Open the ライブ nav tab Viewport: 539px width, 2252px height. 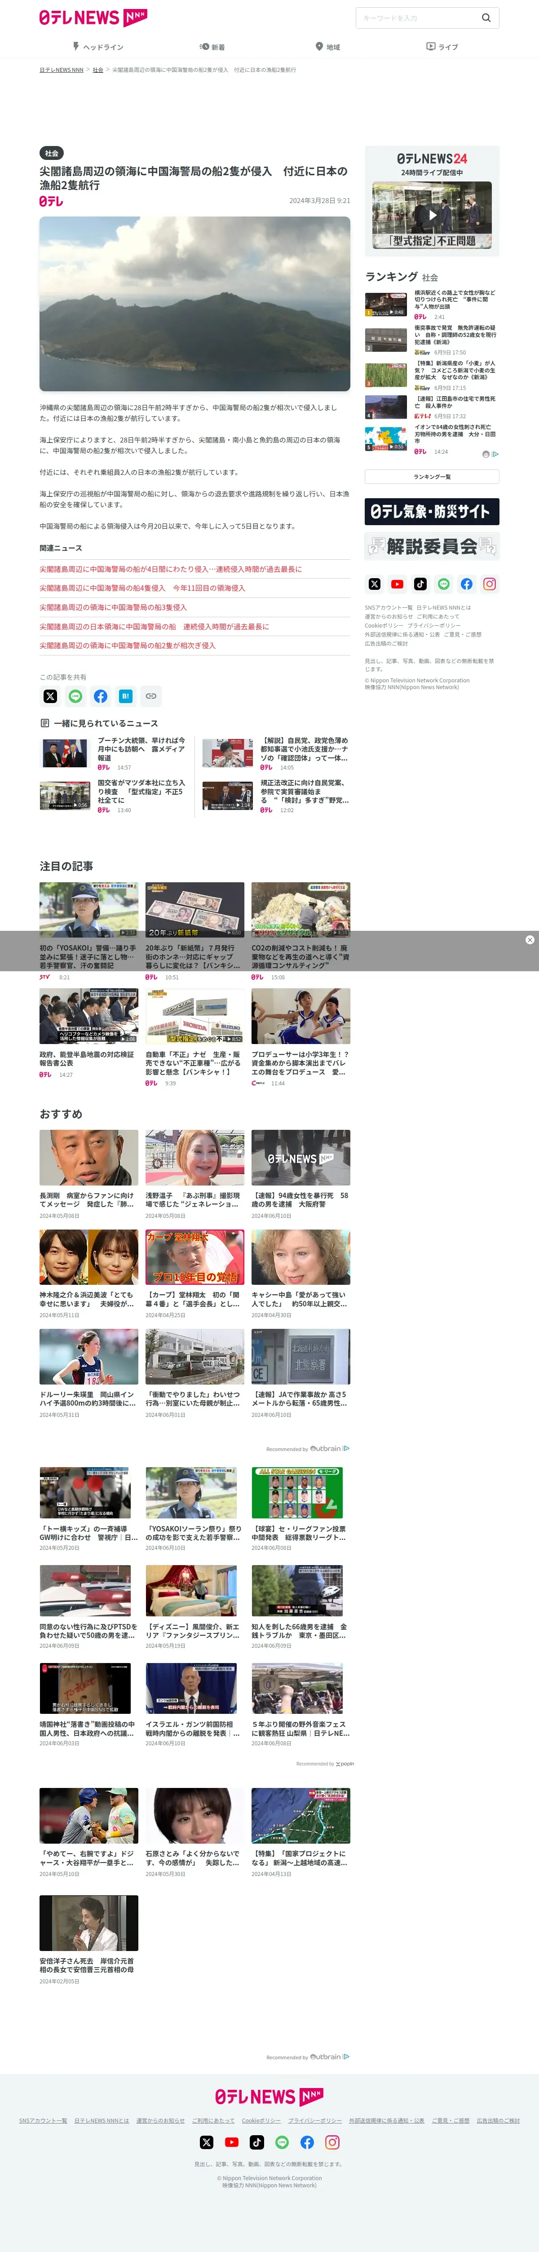coord(442,46)
